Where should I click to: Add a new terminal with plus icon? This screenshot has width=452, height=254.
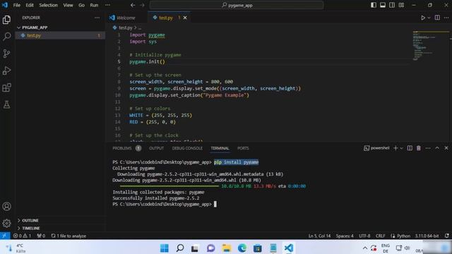click(x=395, y=148)
